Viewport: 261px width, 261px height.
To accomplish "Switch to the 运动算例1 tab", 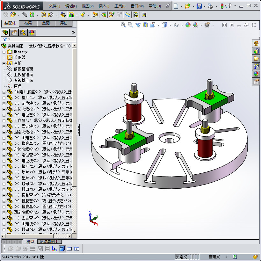I will (x=50, y=241).
